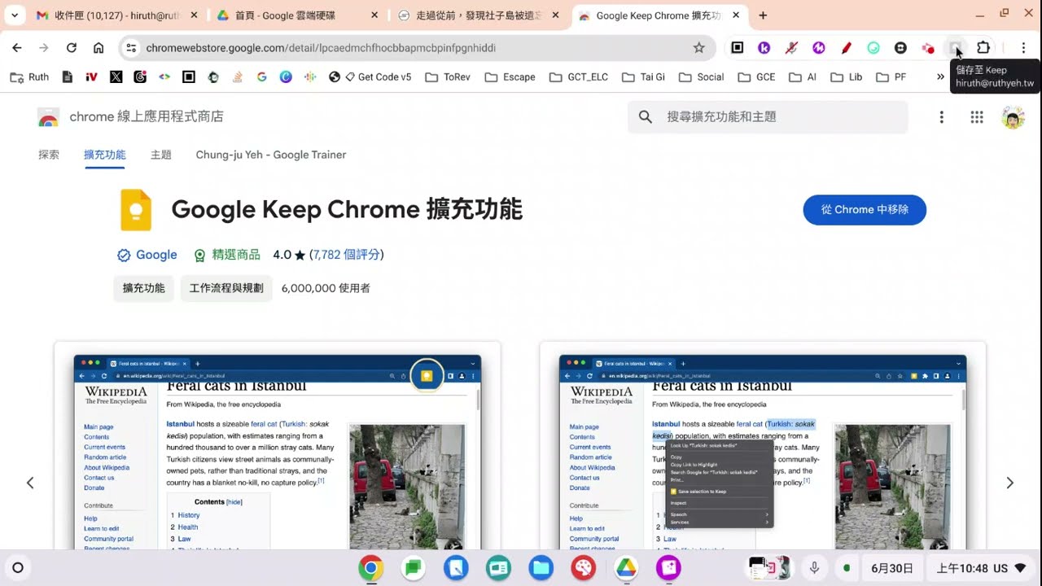Open the Get Code v5 bookmark
This screenshot has height=586, width=1042.
[370, 77]
